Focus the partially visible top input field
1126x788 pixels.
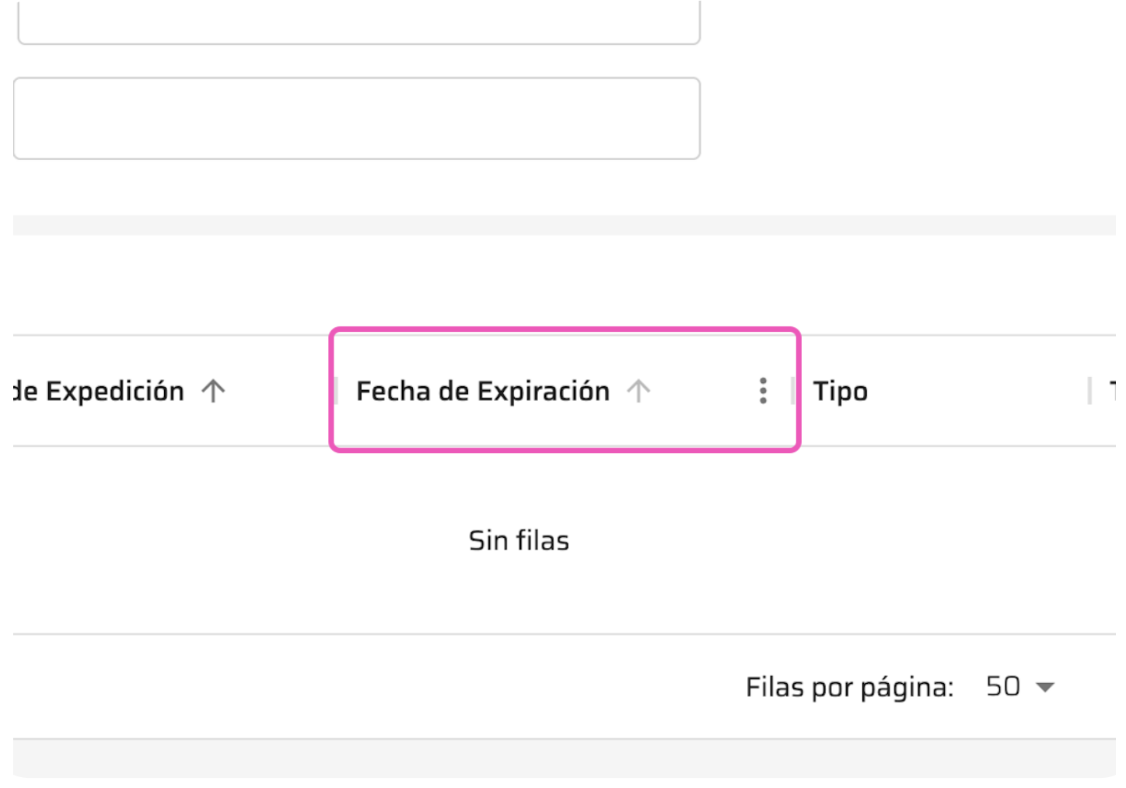(x=358, y=22)
